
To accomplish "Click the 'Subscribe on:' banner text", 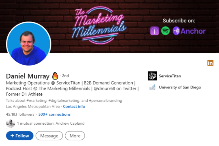I will pyautogui.click(x=179, y=21).
